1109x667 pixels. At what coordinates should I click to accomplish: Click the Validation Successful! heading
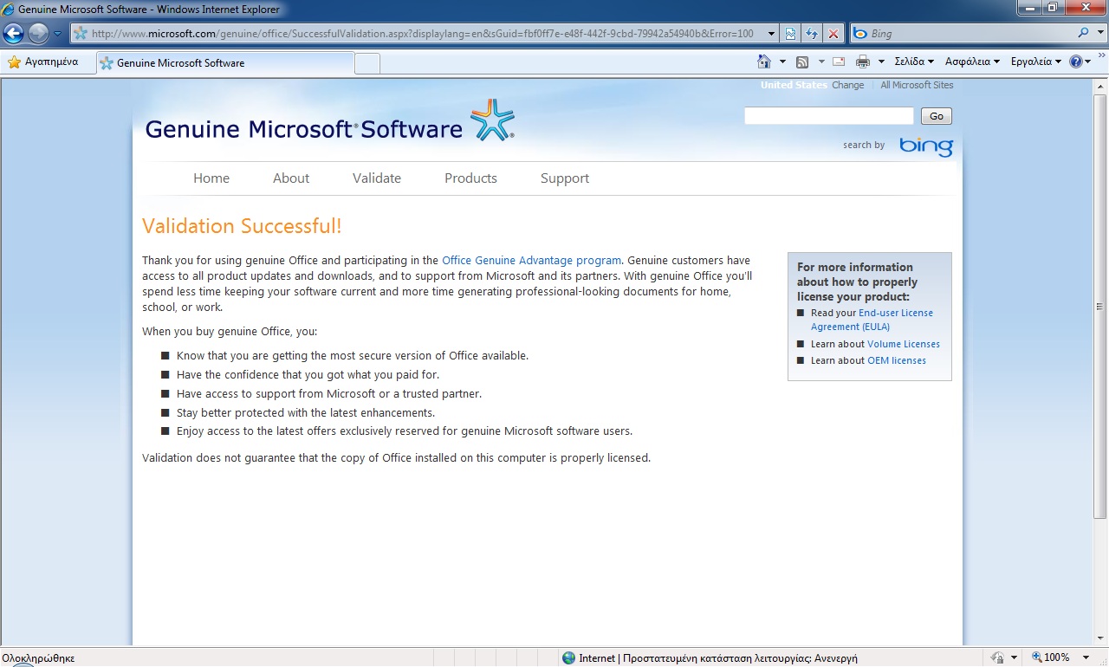pyautogui.click(x=242, y=226)
